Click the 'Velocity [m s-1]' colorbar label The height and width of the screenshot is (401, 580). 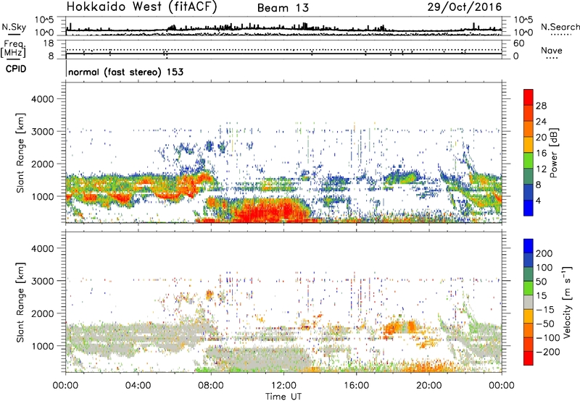click(x=566, y=302)
